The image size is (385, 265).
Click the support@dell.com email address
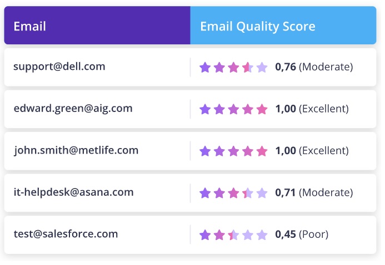(59, 67)
